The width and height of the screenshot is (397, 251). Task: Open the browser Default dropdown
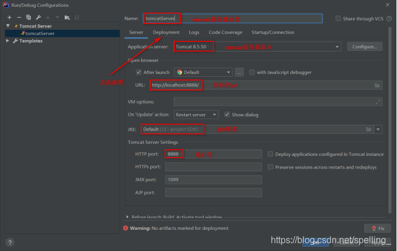[203, 72]
